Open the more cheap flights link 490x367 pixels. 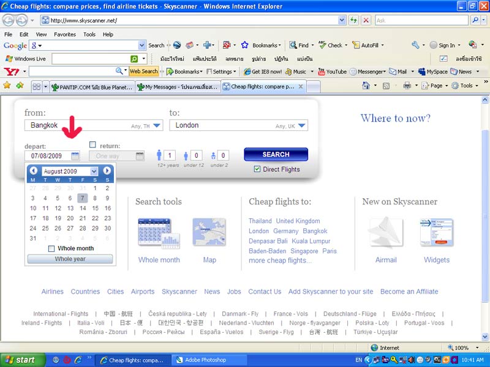tap(280, 261)
